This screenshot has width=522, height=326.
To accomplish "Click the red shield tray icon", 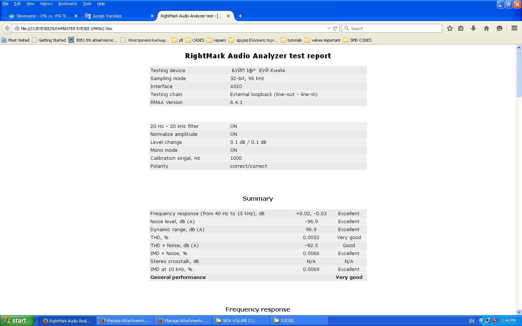I will click(495, 321).
